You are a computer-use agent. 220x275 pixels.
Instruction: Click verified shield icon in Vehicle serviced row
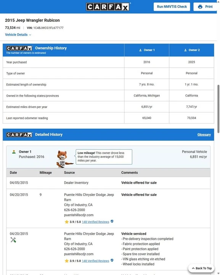(112, 260)
